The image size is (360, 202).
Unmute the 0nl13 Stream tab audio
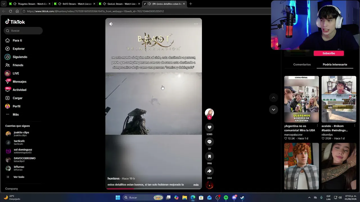point(60,4)
